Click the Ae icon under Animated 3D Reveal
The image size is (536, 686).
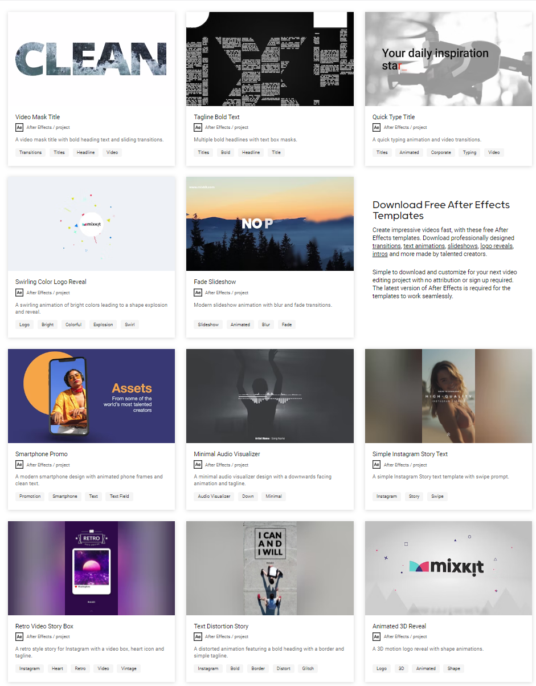(377, 636)
